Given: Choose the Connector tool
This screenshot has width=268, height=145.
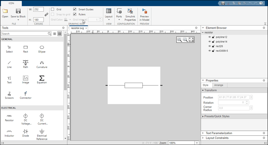Looking at the screenshot, I should point(26,95).
